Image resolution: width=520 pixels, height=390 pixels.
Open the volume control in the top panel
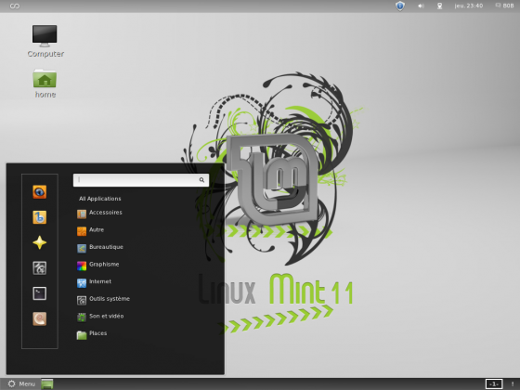tap(421, 6)
